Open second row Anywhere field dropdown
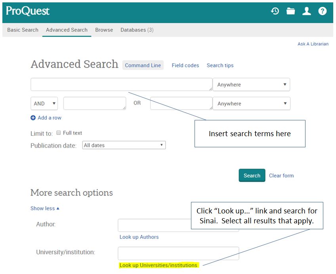This screenshot has width=336, height=274. coord(251,103)
